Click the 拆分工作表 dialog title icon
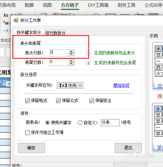 (16, 20)
